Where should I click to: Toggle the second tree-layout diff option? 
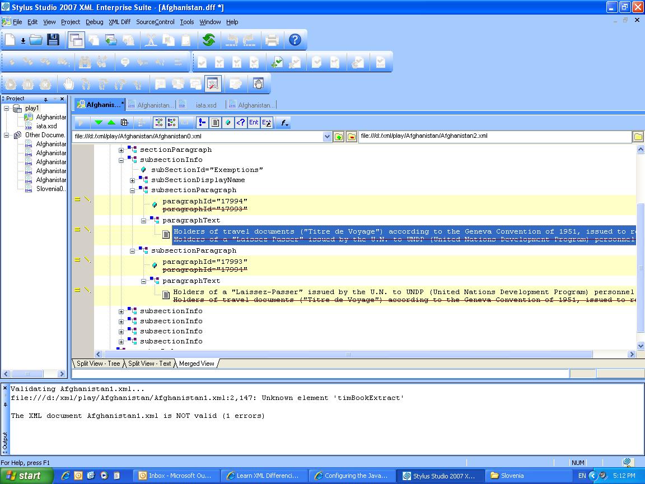pos(171,122)
